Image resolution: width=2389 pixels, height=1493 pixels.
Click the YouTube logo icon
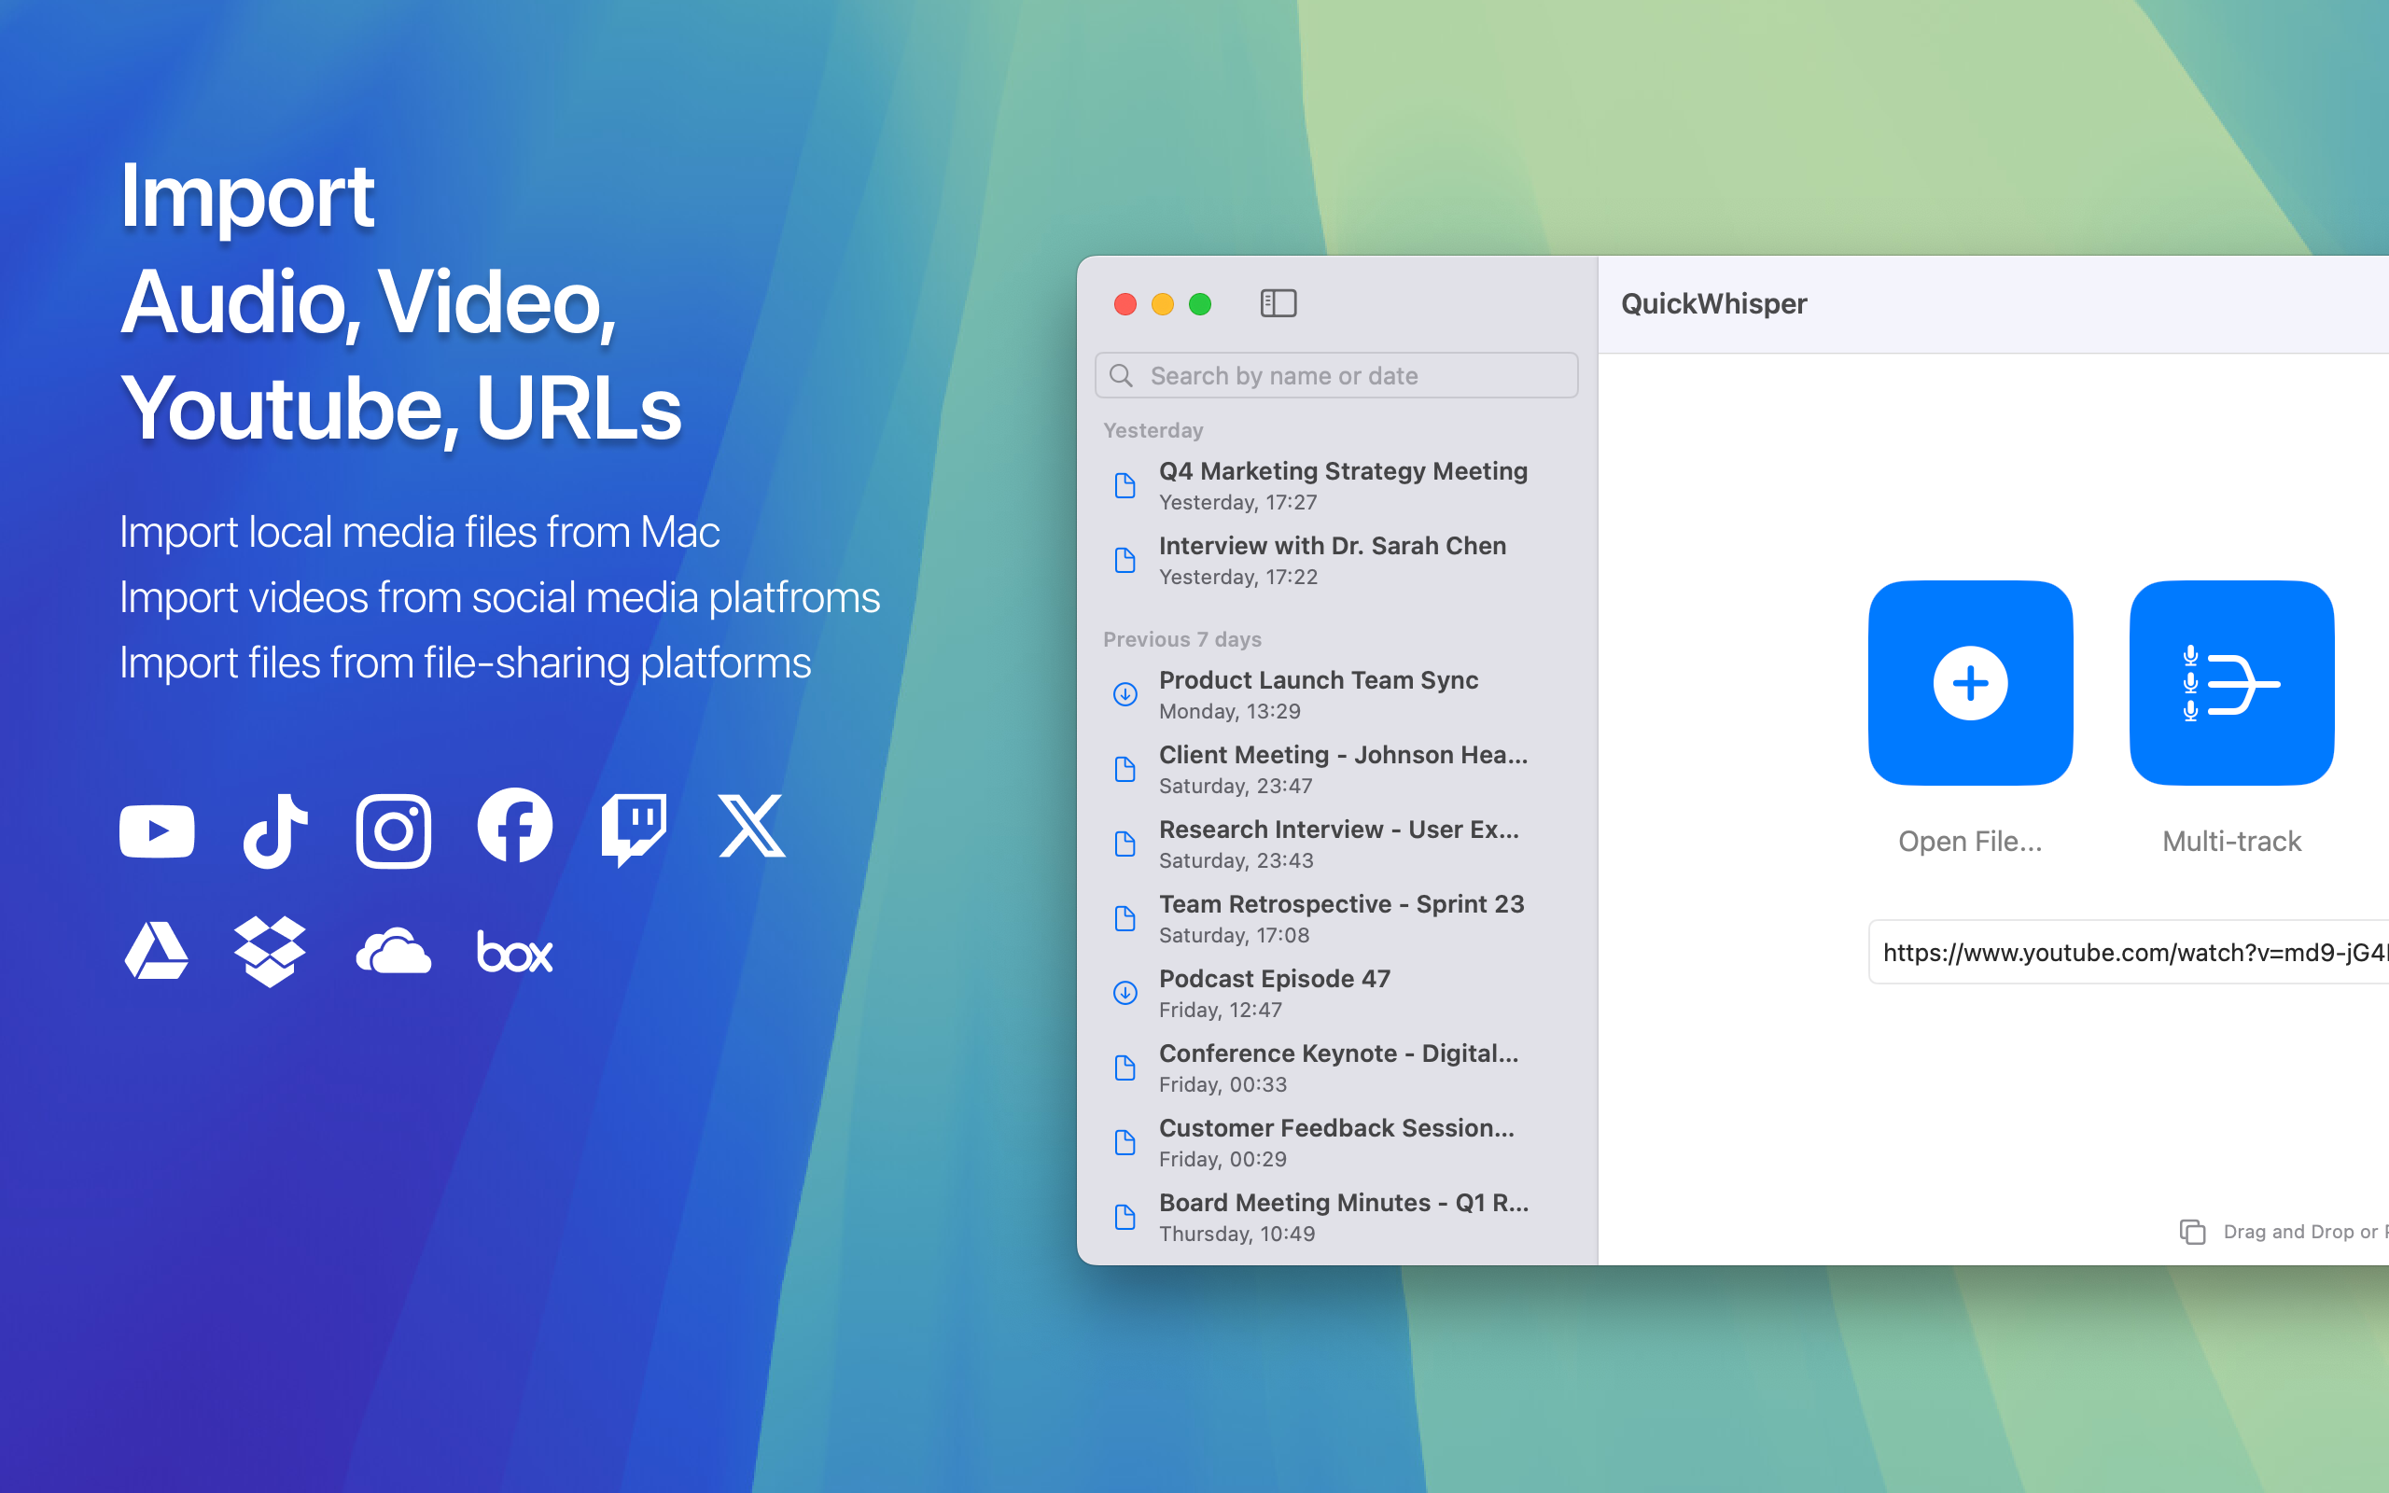157,830
